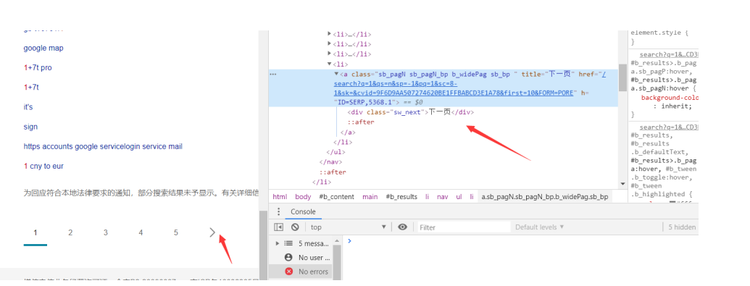Select nav in the DOM breadcrumb
The image size is (750, 286).
(x=442, y=196)
